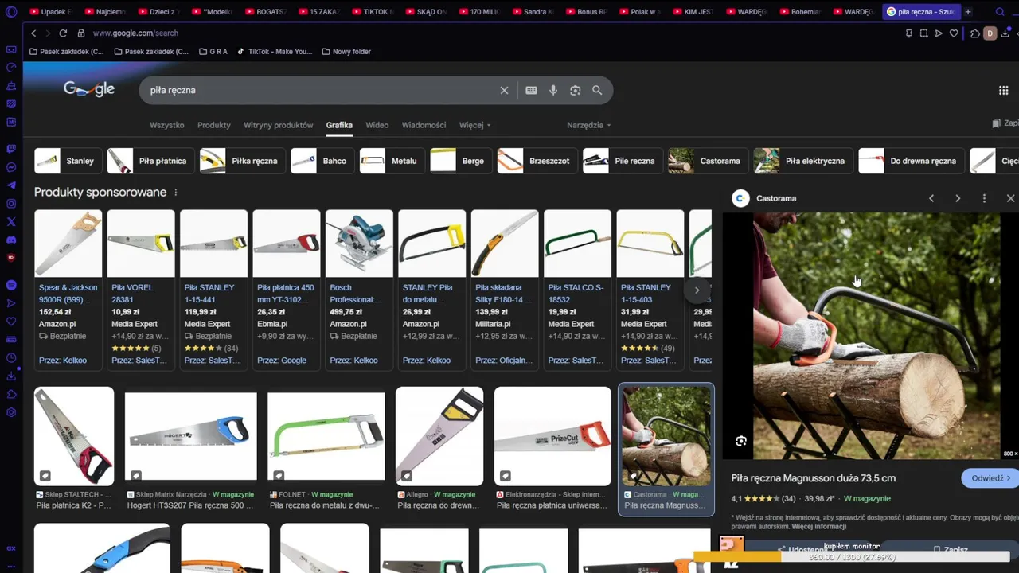The height and width of the screenshot is (573, 1019).
Task: Expand the Więcej dropdown
Action: pos(474,125)
